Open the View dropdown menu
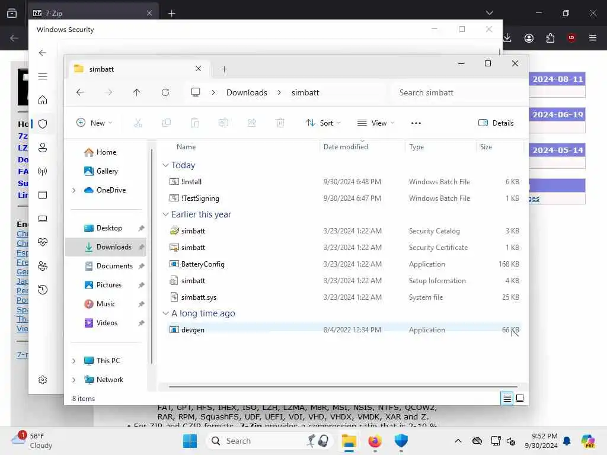 click(375, 123)
